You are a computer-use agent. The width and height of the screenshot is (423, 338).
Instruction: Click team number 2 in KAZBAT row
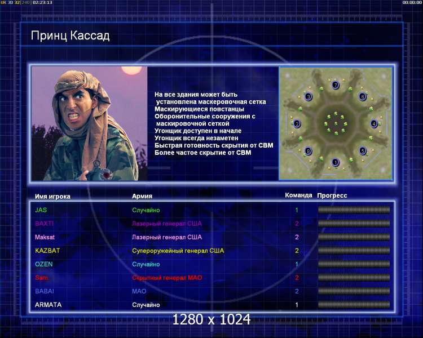pyautogui.click(x=297, y=251)
